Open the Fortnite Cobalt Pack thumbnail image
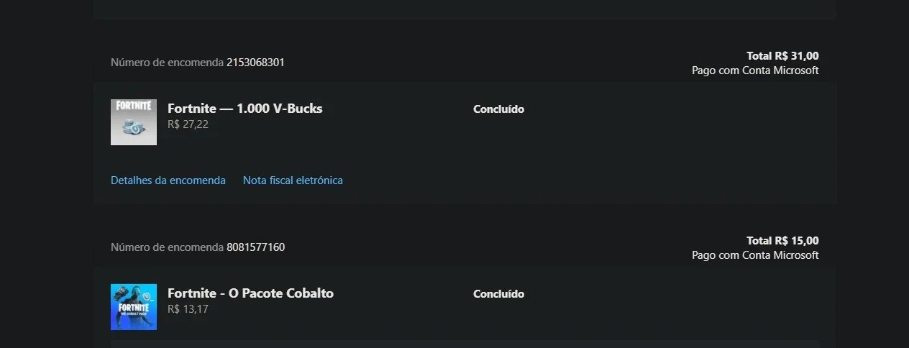This screenshot has width=909, height=348. pos(134,307)
